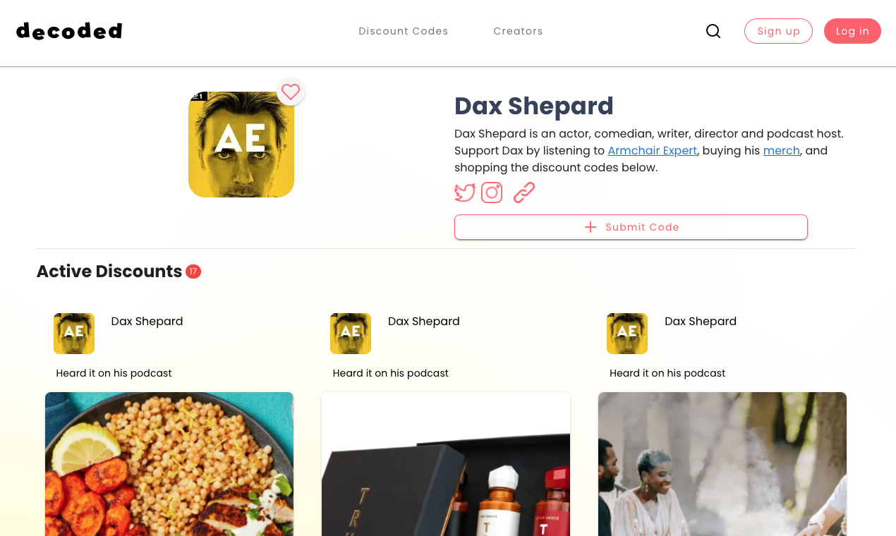Open the merch link
This screenshot has height=536, width=896.
pyautogui.click(x=782, y=151)
